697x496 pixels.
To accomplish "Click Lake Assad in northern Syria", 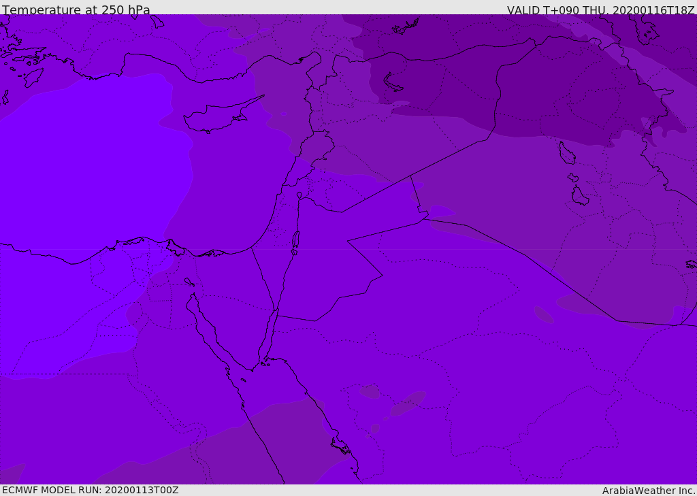I will click(x=393, y=83).
